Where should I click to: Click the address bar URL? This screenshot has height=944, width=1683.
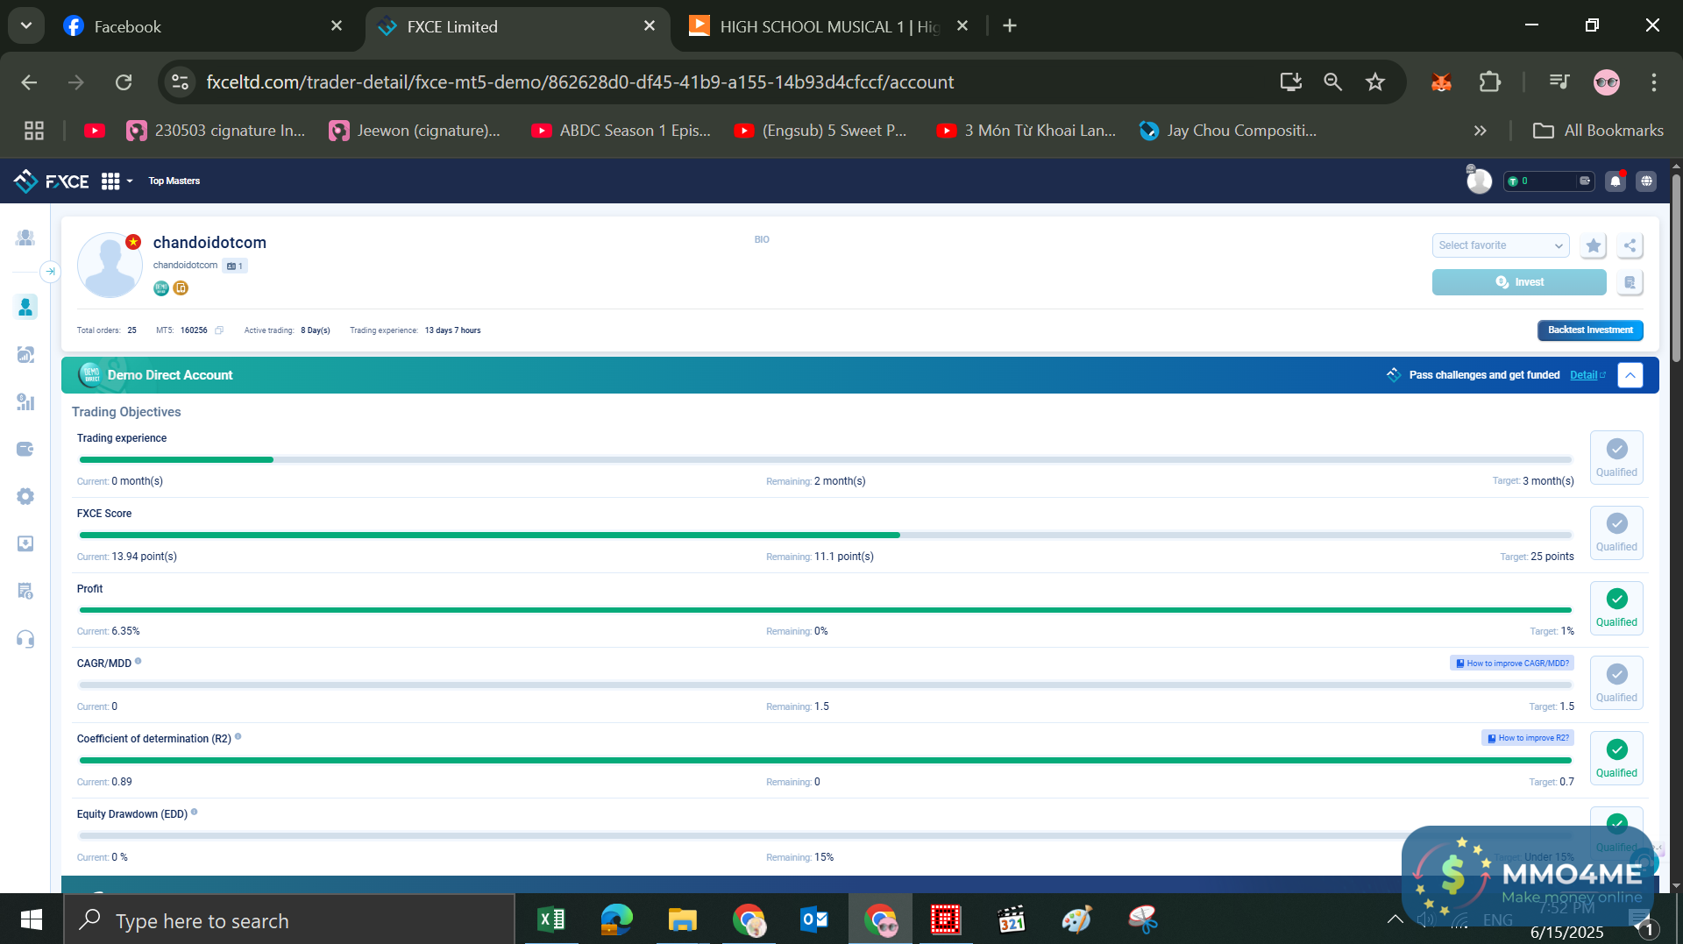(579, 82)
